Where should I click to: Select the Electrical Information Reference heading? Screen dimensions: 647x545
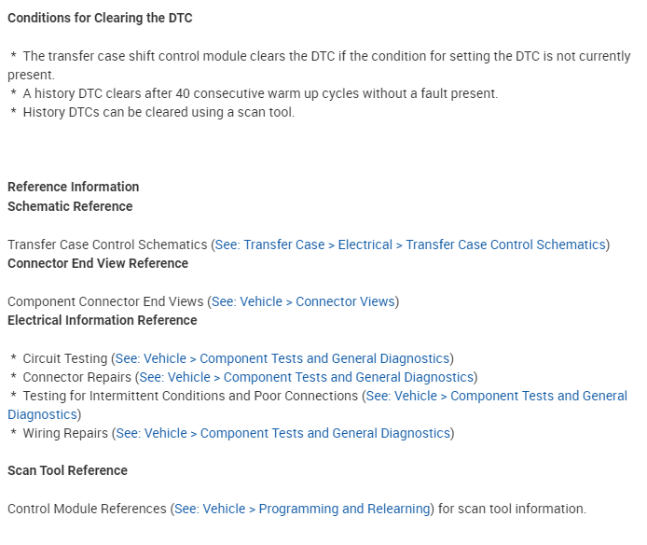[103, 320]
